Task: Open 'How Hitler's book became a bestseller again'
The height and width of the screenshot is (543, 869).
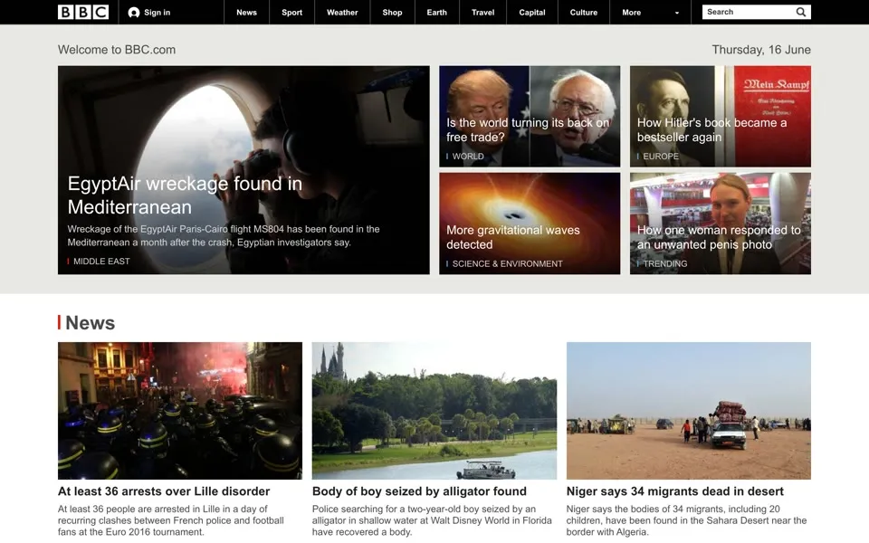Action: pyautogui.click(x=711, y=129)
